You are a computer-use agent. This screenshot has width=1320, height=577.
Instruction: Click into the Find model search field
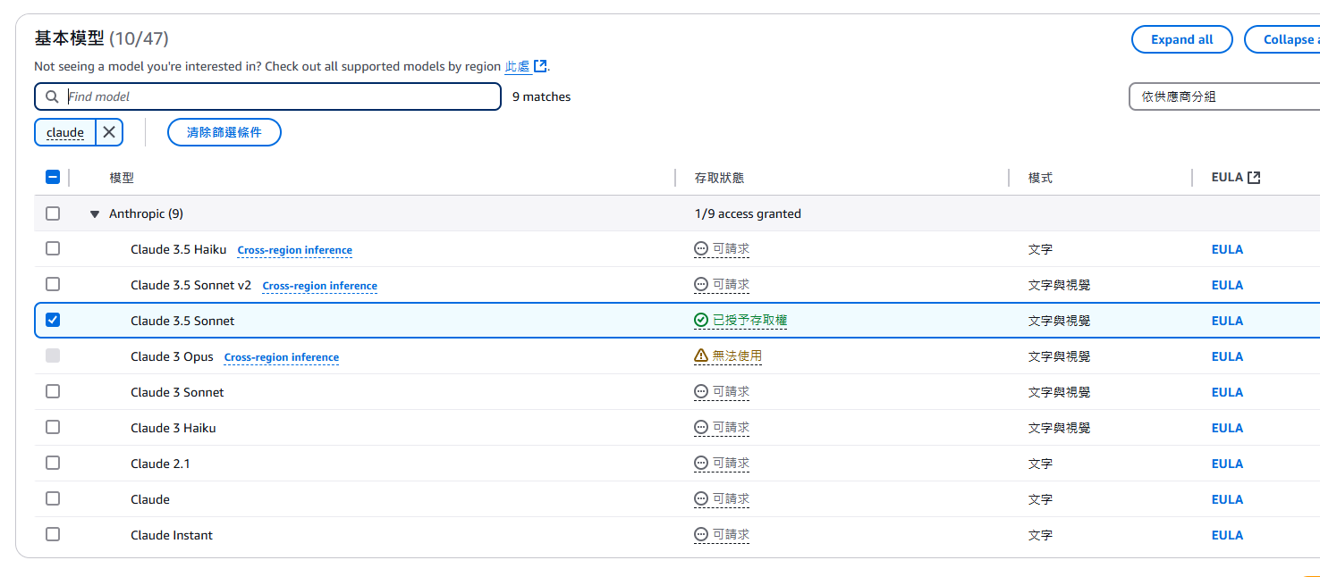pos(268,96)
